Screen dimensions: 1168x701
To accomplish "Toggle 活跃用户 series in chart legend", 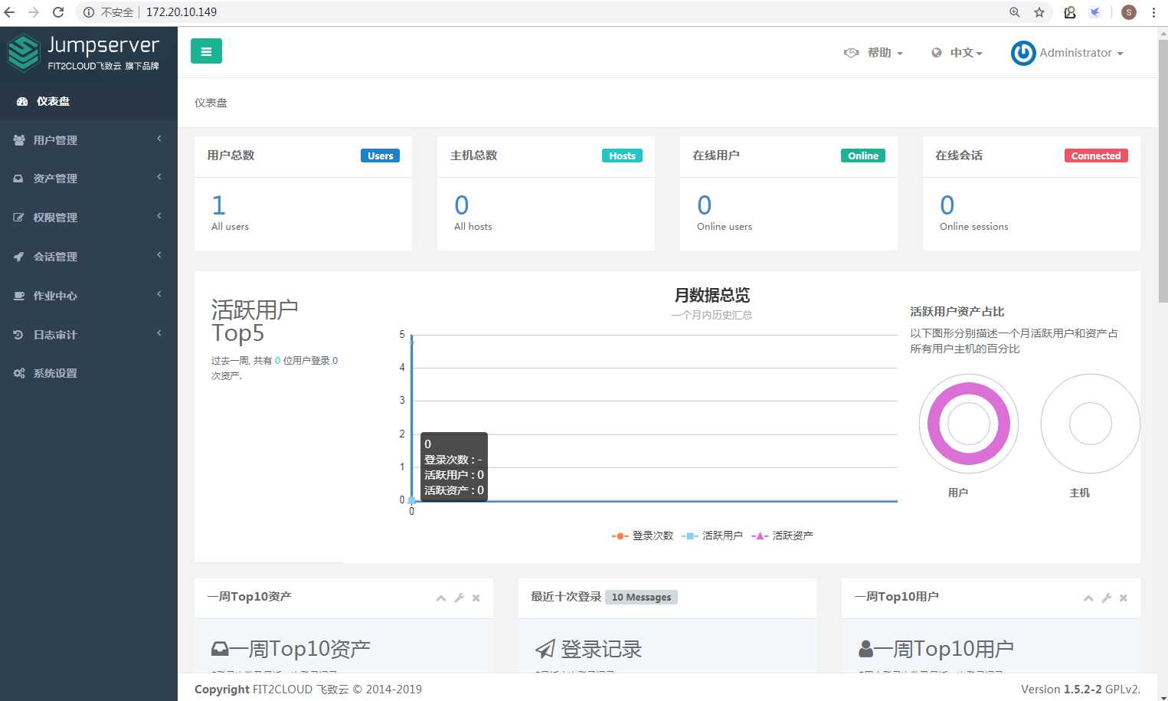I will coord(712,536).
